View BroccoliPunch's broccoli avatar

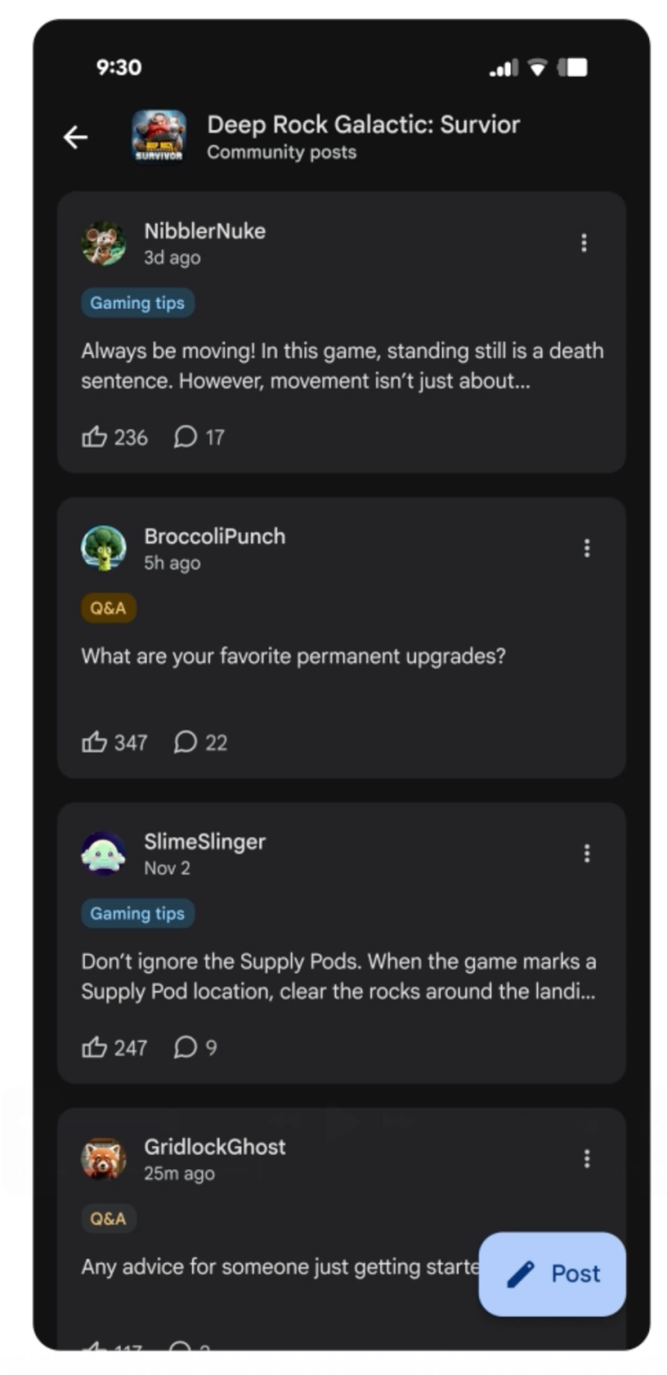[x=104, y=548]
